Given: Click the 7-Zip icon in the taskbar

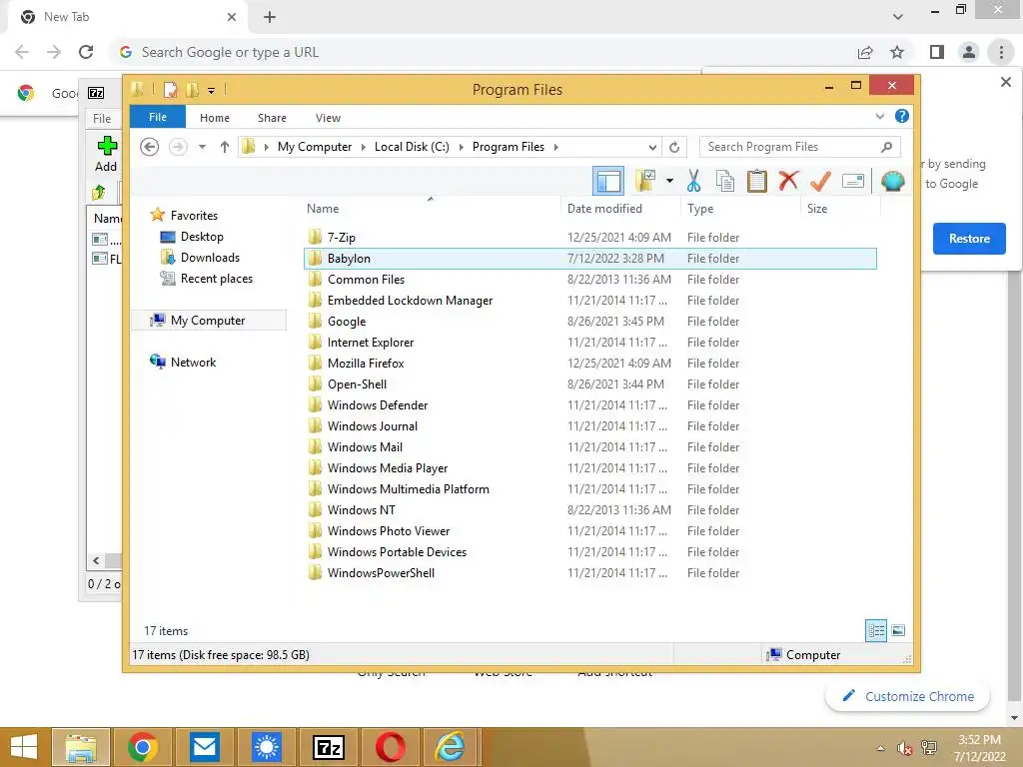Looking at the screenshot, I should 328,747.
